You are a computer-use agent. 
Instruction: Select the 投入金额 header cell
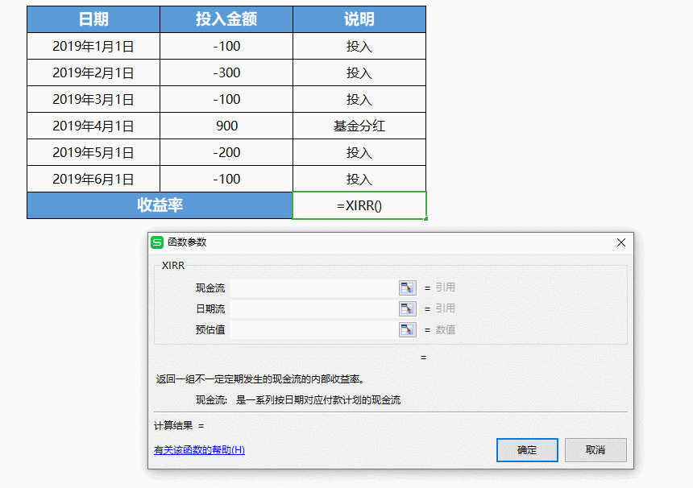point(226,19)
